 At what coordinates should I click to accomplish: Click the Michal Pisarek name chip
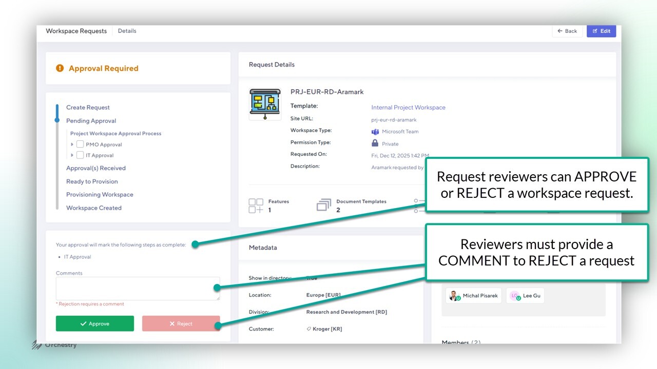point(474,296)
